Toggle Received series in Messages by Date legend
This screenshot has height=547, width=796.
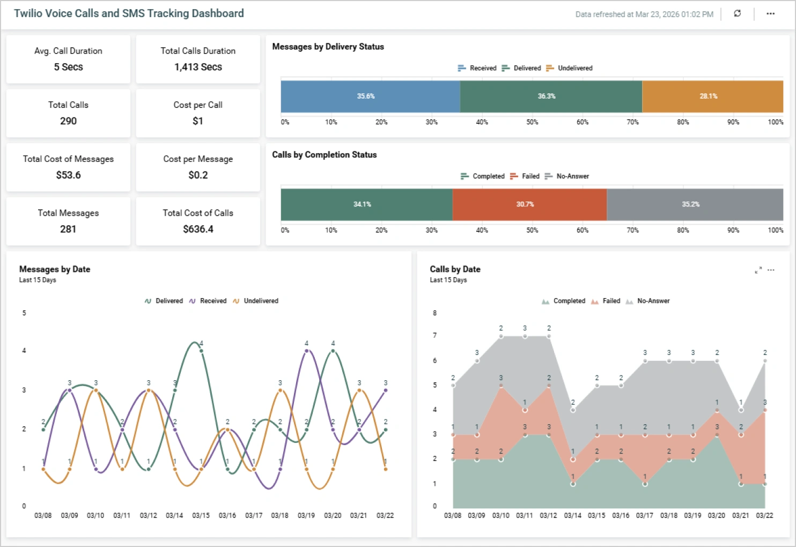click(x=208, y=301)
